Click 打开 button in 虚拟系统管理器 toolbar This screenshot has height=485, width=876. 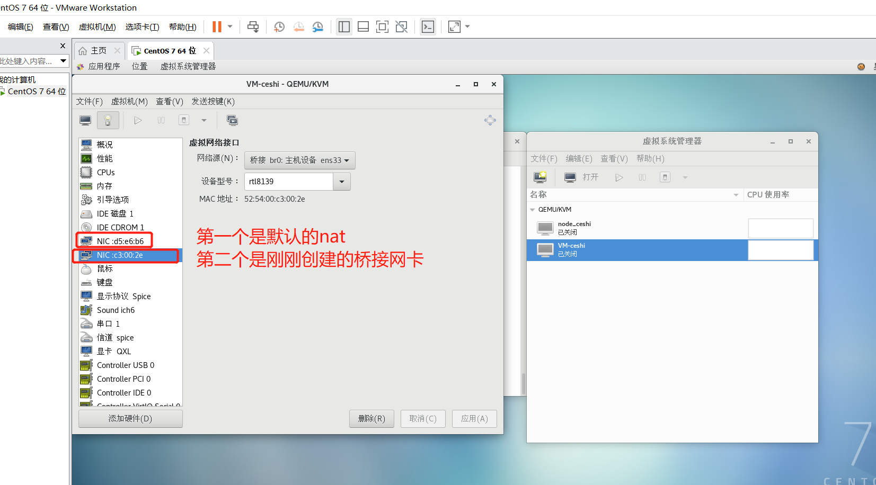[x=581, y=177]
